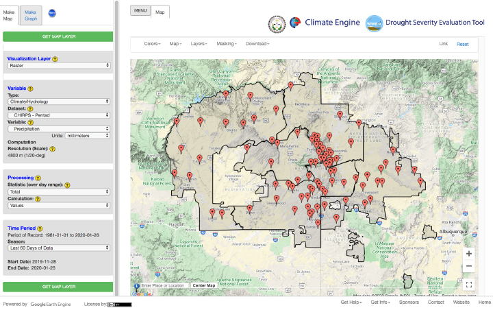Click the help icon beside Visualization Layer

55,59
